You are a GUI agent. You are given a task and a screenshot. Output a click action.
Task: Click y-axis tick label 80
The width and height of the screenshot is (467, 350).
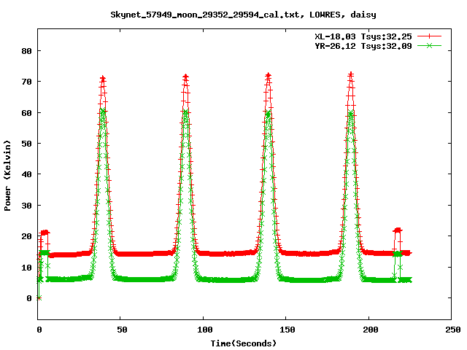[x=26, y=51]
